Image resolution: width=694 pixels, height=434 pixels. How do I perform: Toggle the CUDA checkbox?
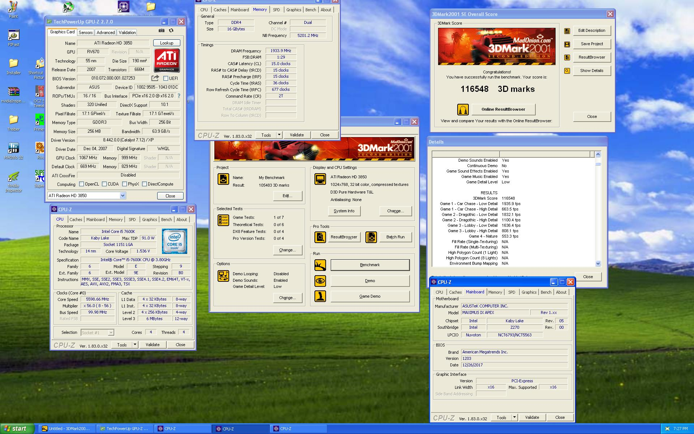[104, 184]
